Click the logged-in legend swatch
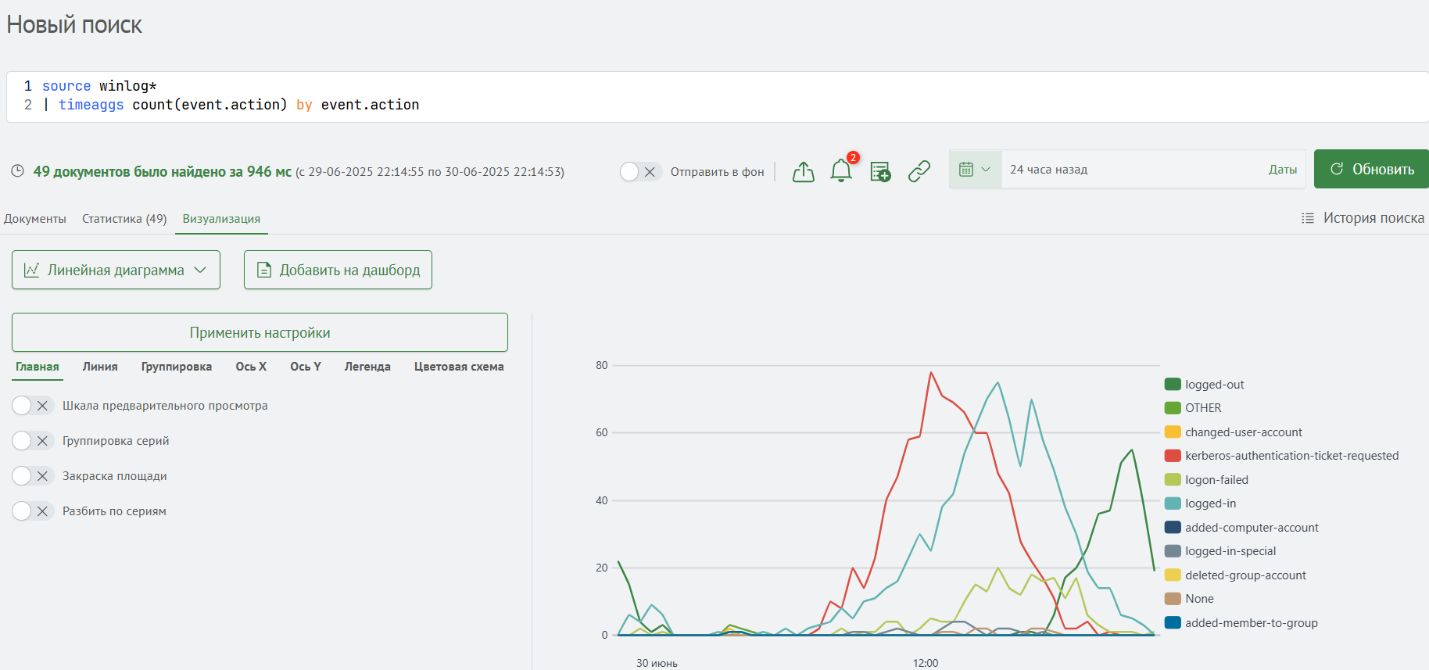 tap(1173, 503)
